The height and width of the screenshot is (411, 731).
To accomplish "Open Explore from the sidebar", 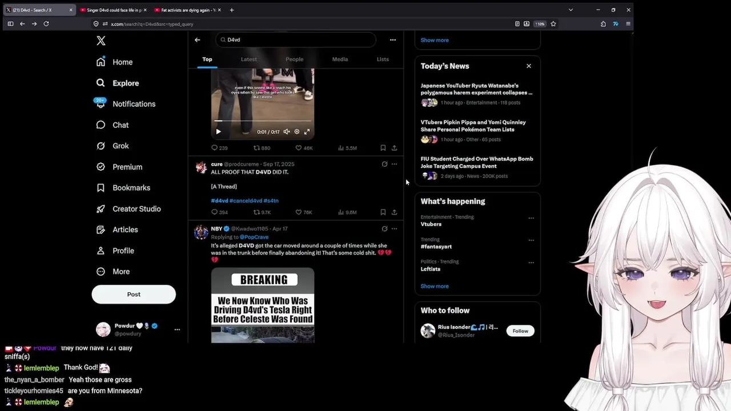I will [118, 83].
